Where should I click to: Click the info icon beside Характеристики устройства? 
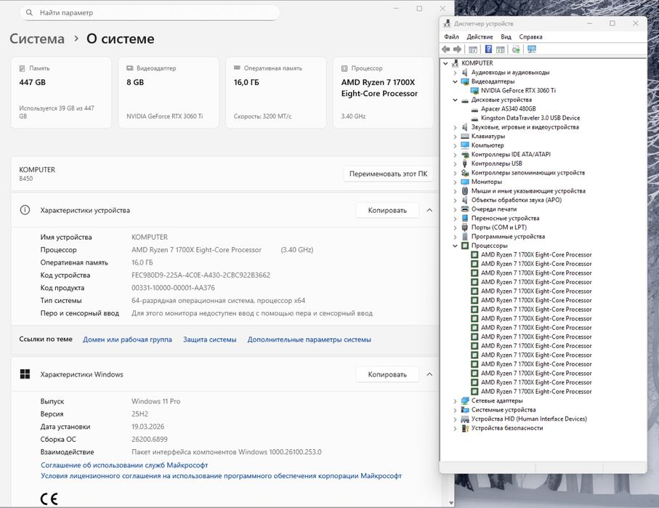tap(25, 210)
